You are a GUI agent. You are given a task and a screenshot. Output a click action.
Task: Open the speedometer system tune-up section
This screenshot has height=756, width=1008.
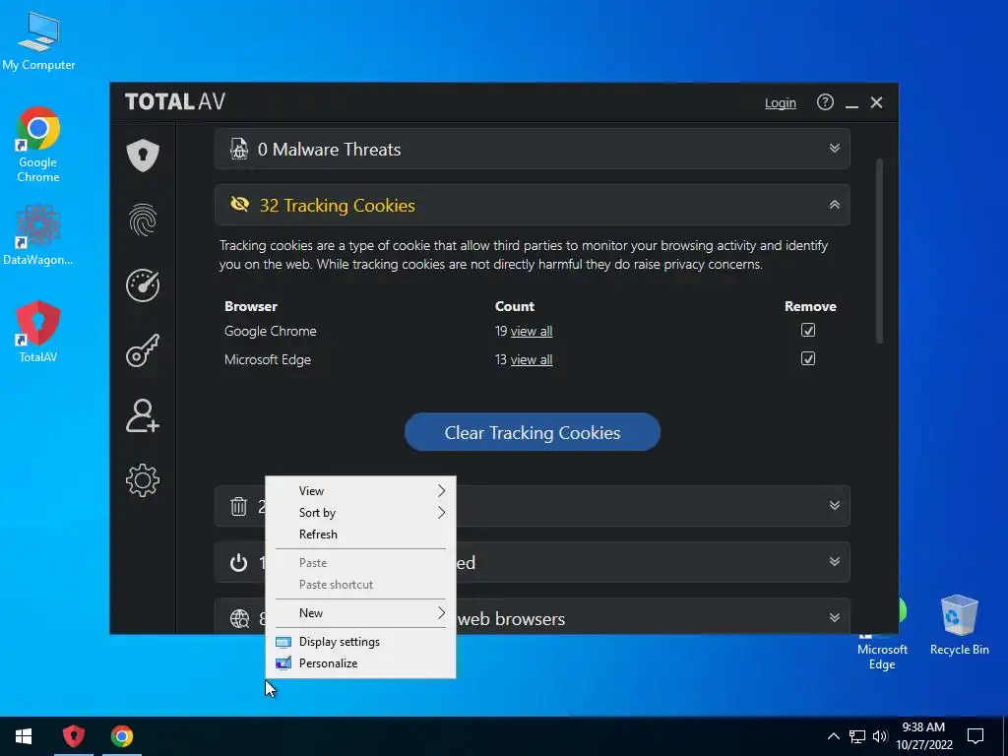pyautogui.click(x=143, y=285)
